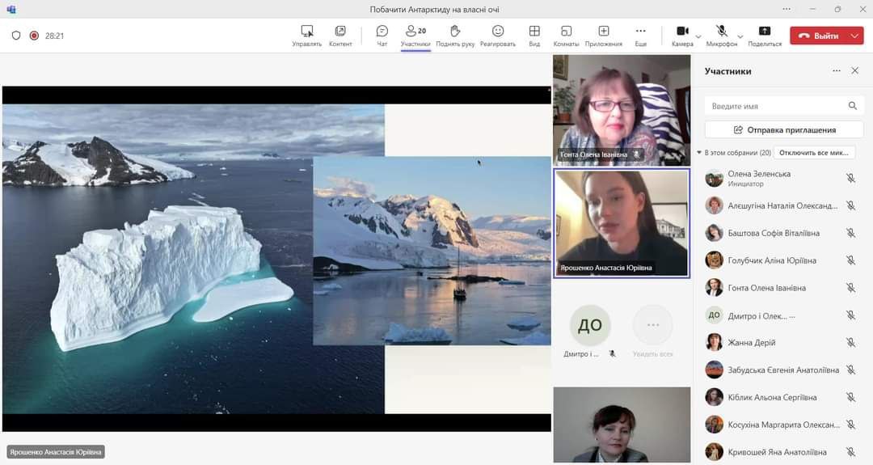Collapse the В этом собрании participants list
The width and height of the screenshot is (873, 465).
pyautogui.click(x=699, y=153)
